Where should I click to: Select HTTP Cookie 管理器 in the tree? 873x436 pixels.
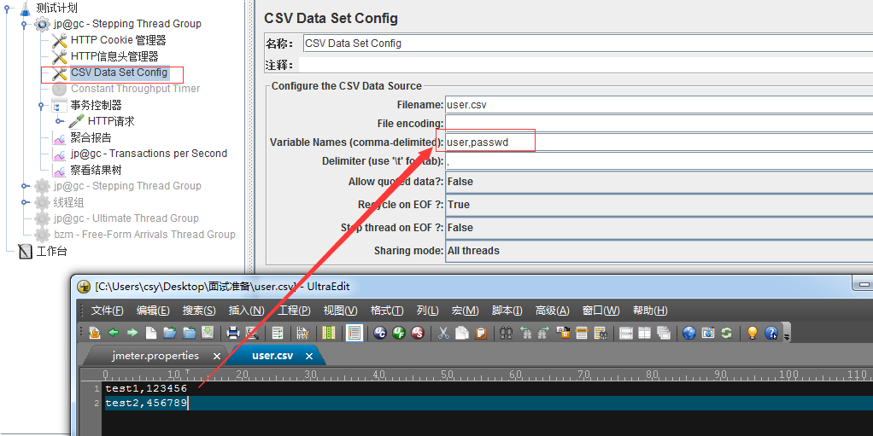[118, 40]
